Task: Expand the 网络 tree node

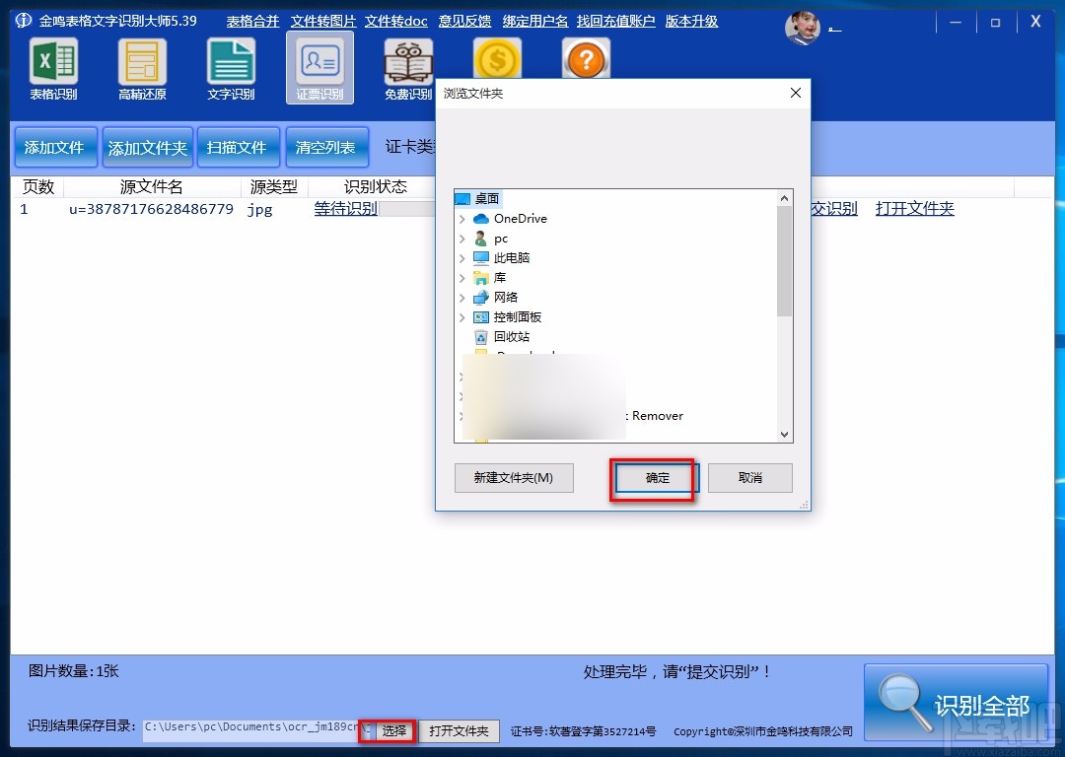Action: tap(461, 297)
